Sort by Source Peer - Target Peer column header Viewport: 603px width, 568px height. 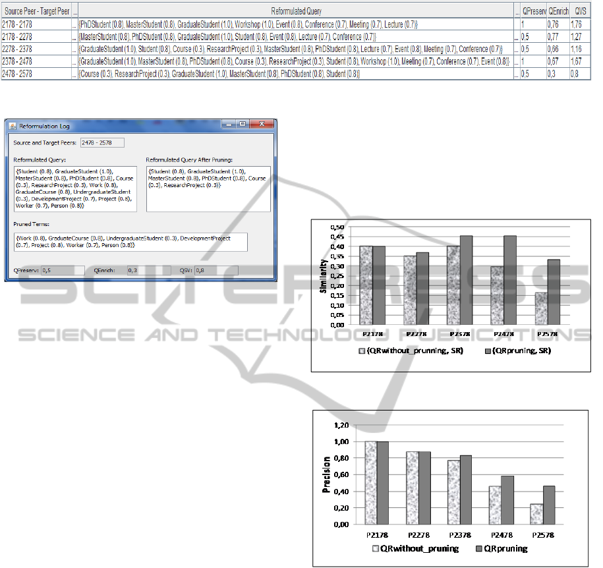point(37,11)
